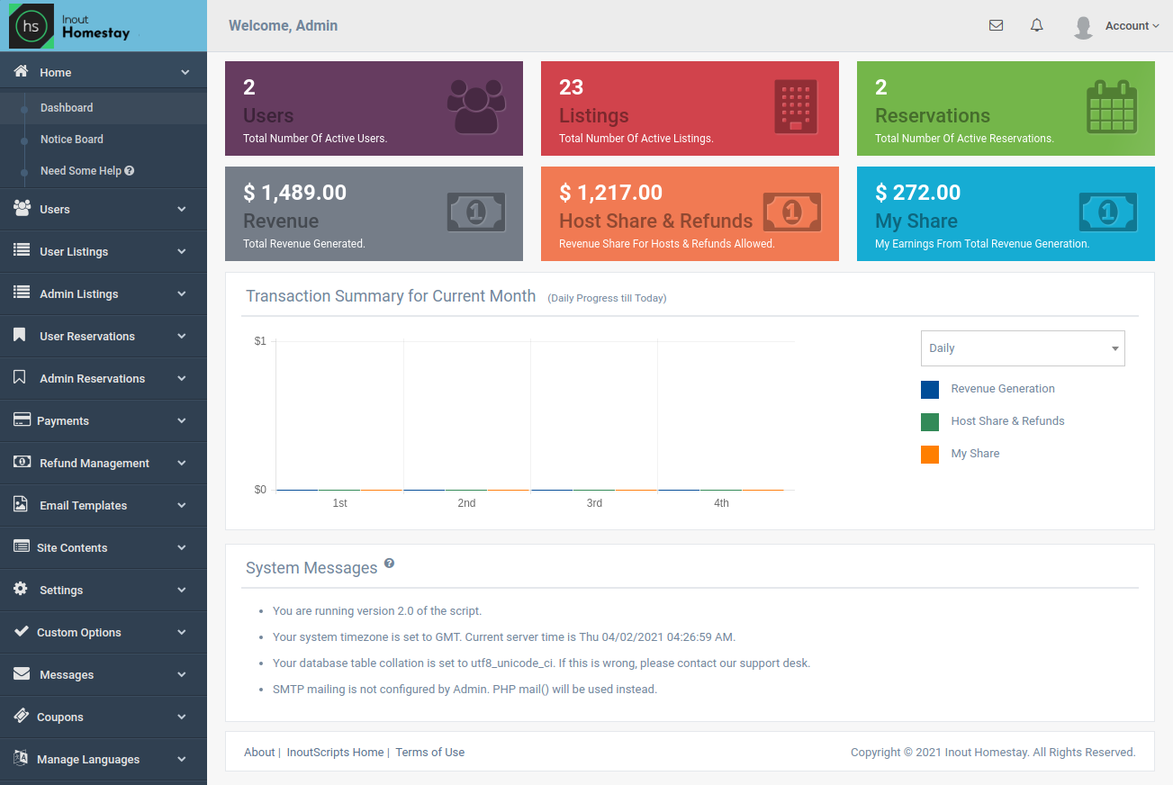
Task: Select the Coupons tag icon in sidebar
Action: pyautogui.click(x=21, y=717)
